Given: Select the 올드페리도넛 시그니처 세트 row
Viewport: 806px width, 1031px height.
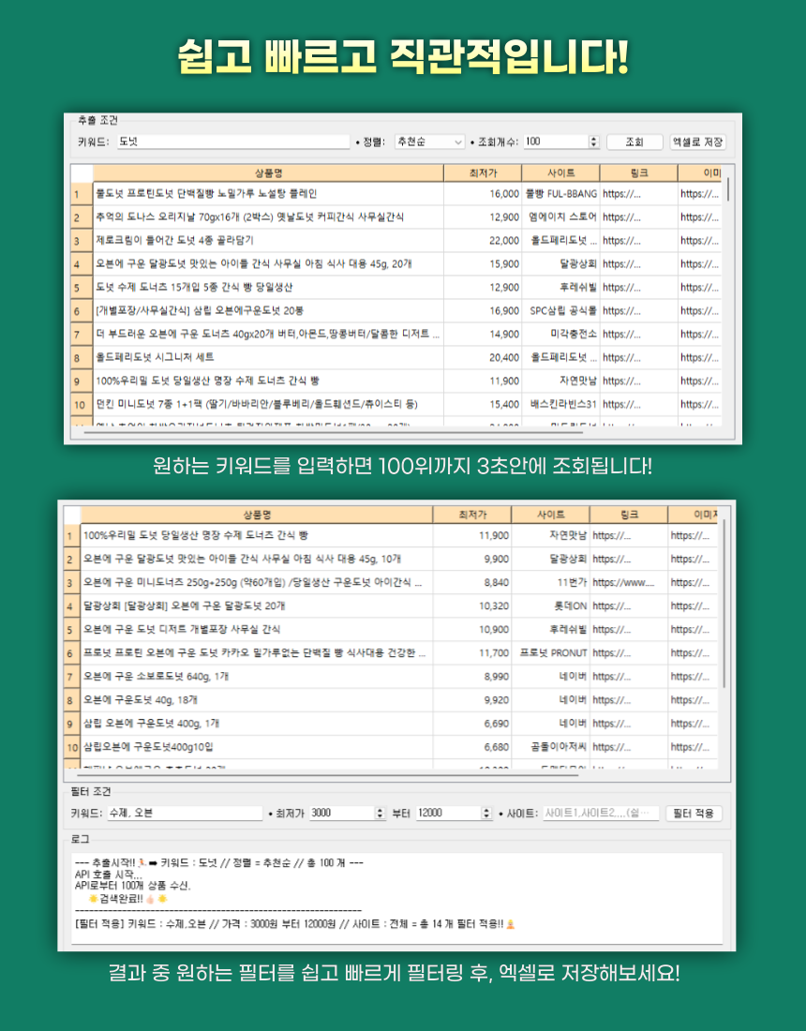Looking at the screenshot, I should 268,357.
